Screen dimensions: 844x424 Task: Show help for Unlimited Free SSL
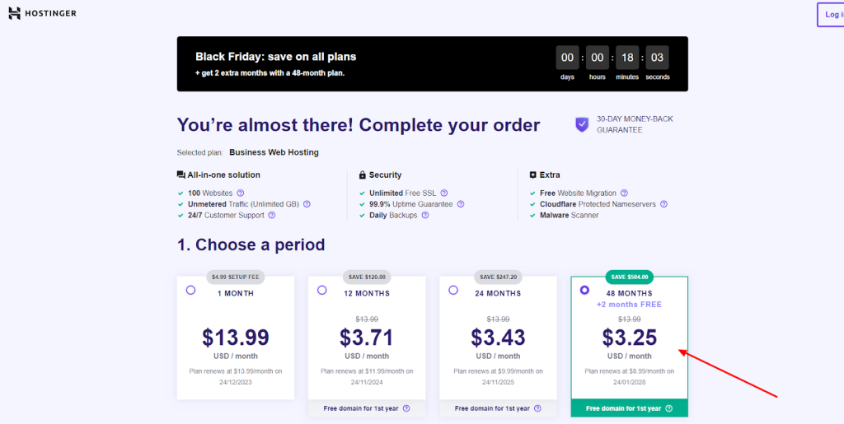tap(444, 193)
